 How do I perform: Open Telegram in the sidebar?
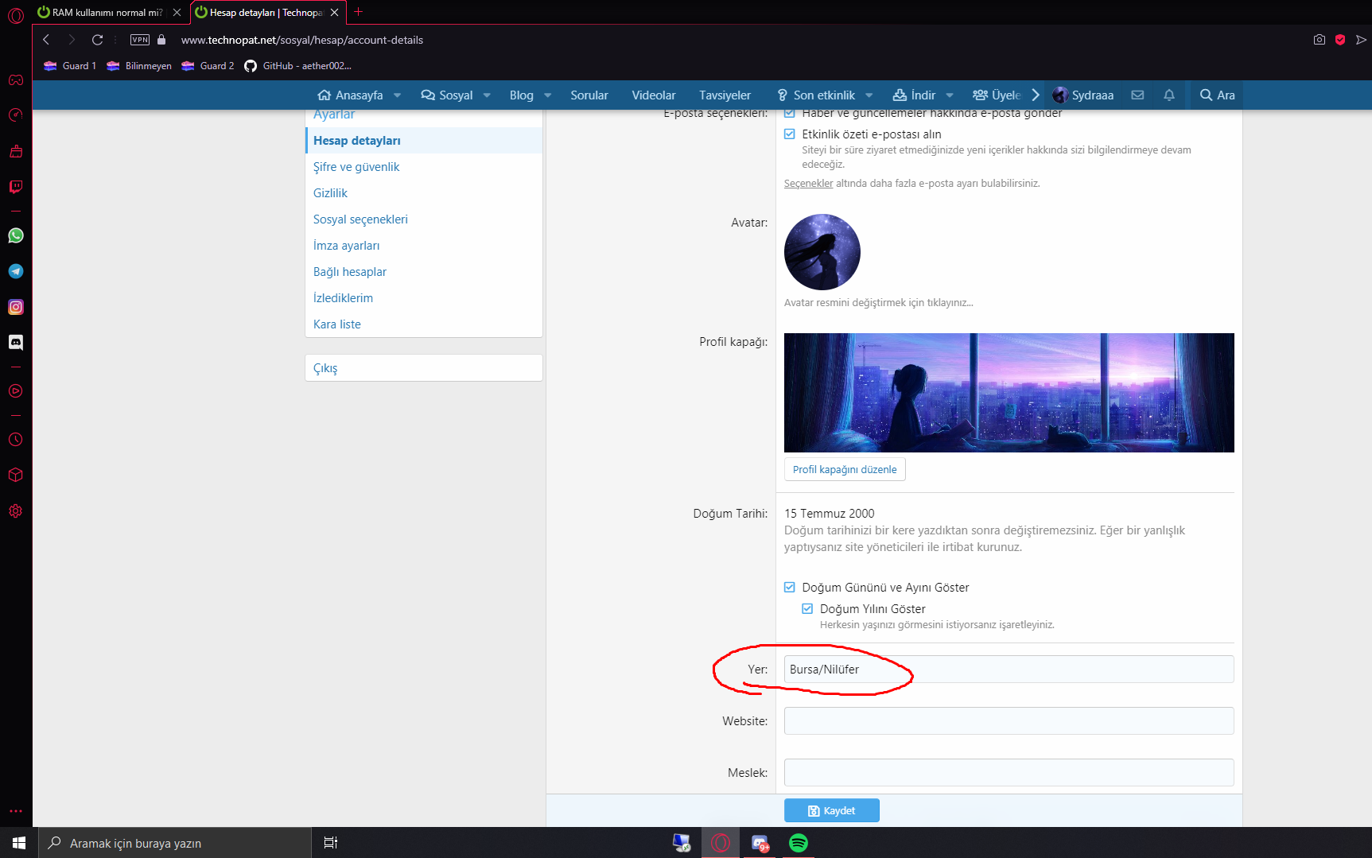[16, 271]
